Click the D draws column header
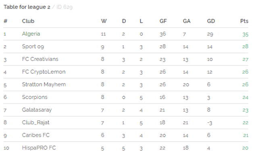 point(124,21)
